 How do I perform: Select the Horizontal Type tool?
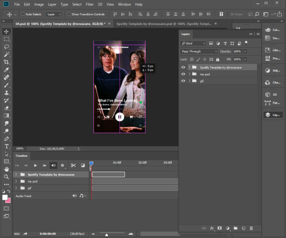coord(6,146)
